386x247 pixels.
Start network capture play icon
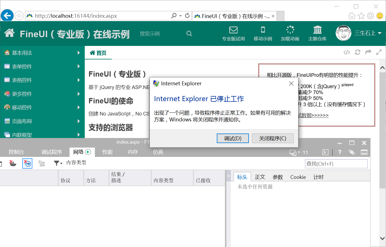point(88,152)
